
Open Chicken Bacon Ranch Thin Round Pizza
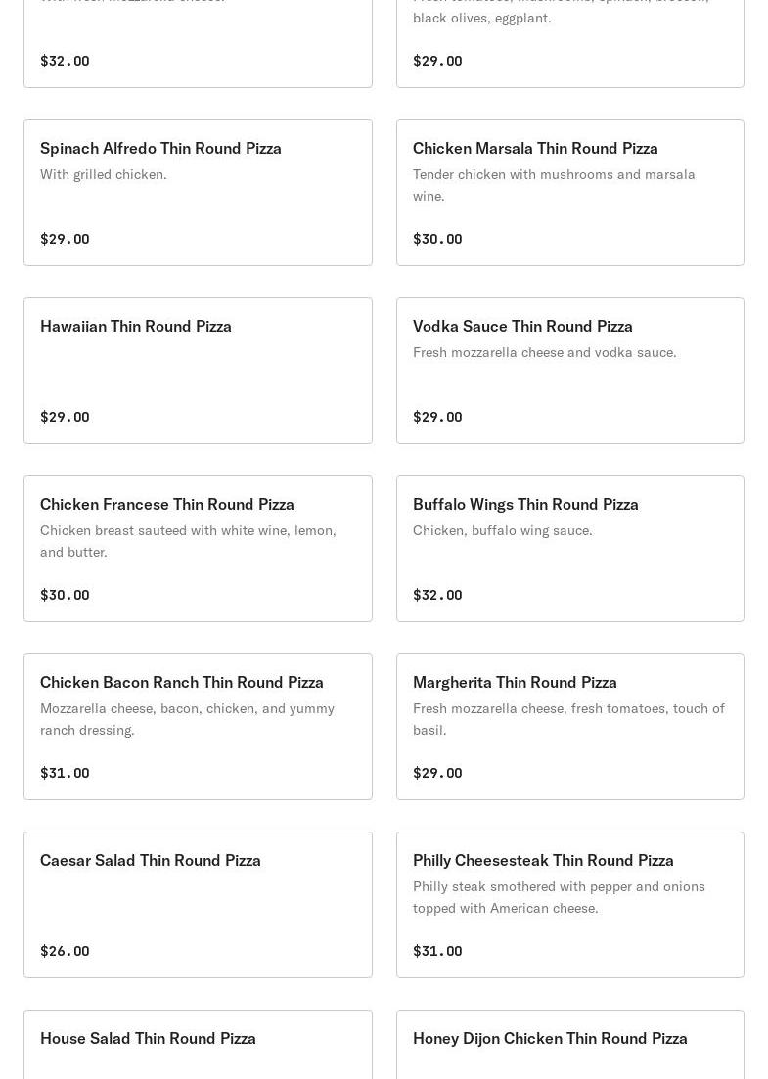[182, 682]
